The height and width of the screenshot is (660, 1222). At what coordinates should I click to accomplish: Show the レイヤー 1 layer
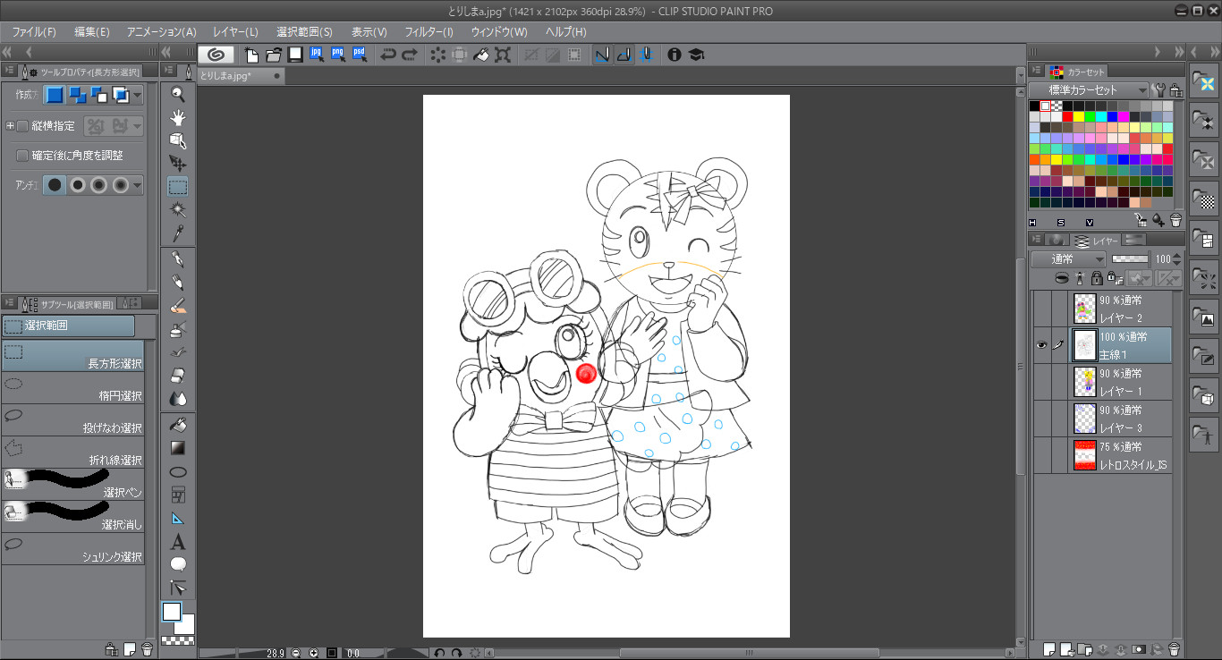1041,382
